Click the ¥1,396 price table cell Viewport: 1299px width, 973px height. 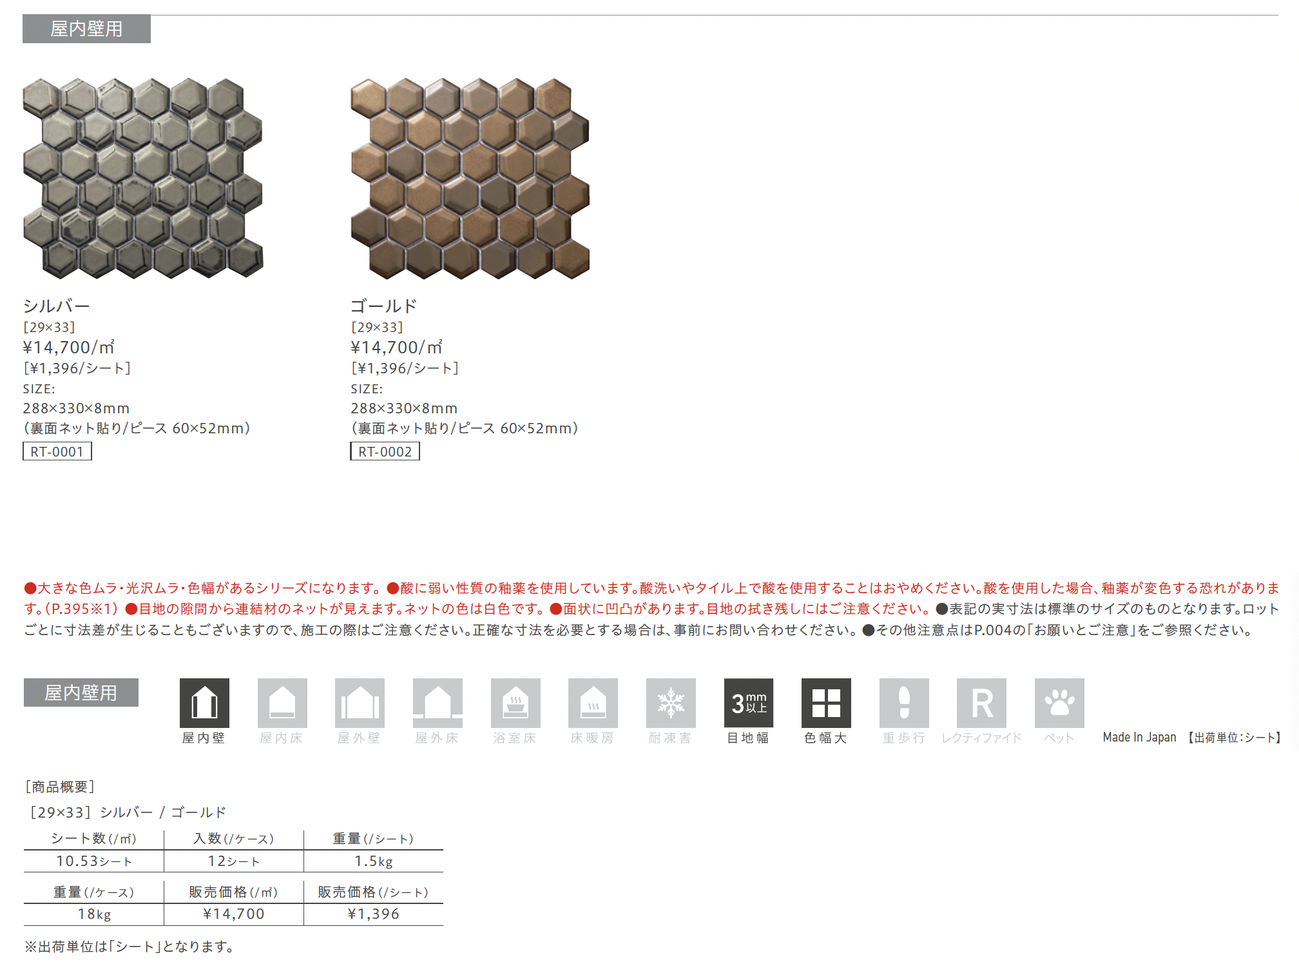pos(373,914)
